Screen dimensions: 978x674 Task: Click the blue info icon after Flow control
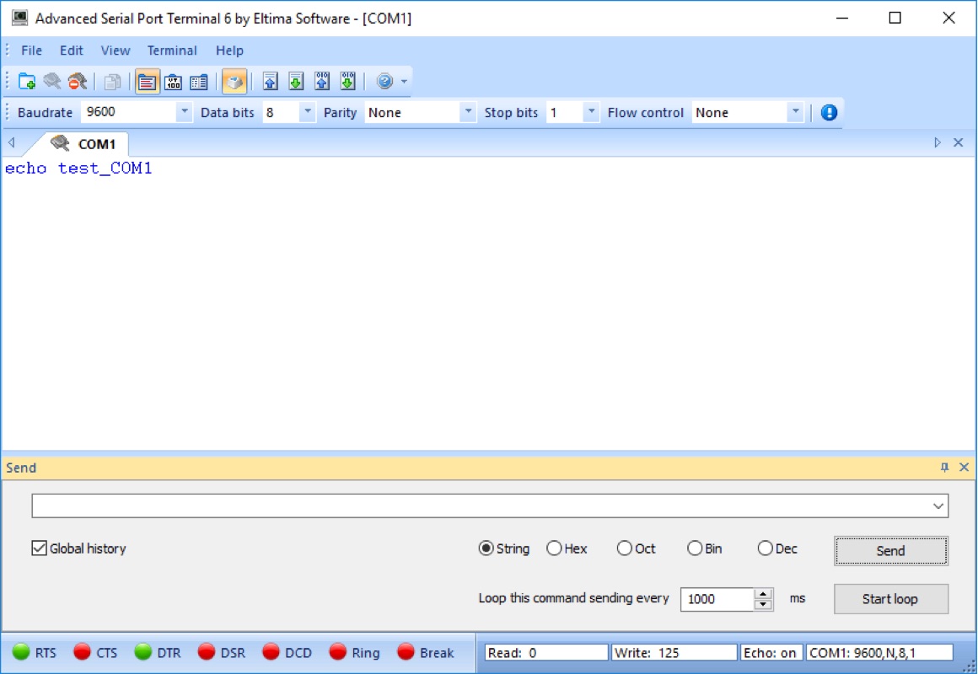click(829, 112)
